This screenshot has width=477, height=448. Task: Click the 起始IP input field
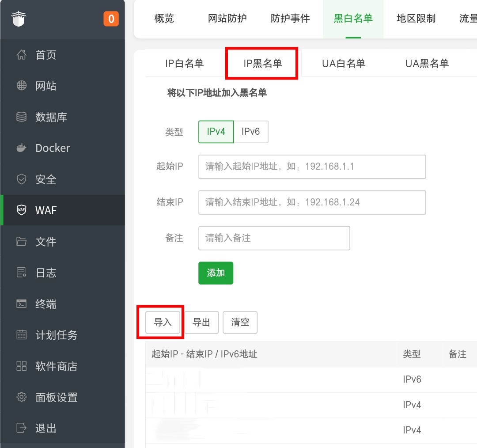(312, 167)
